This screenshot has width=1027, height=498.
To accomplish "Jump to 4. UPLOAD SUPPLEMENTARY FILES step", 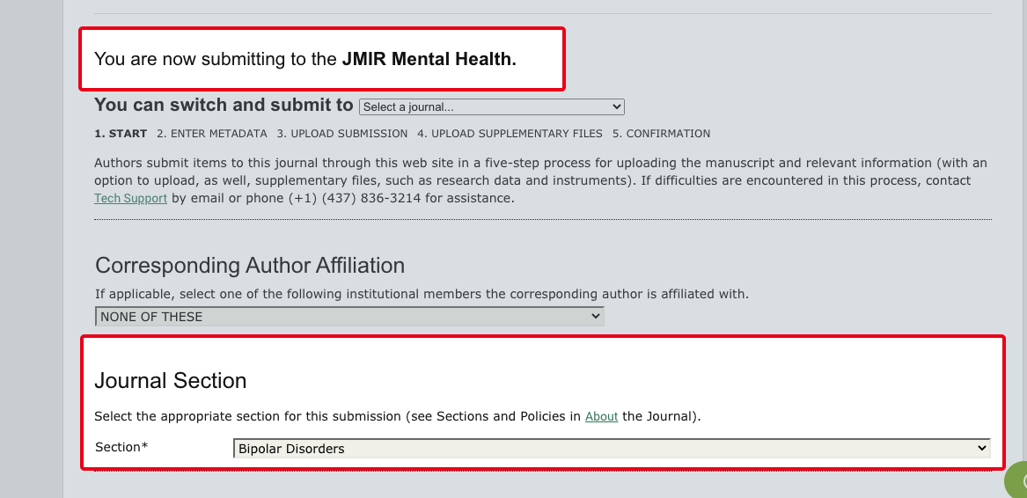I will click(x=510, y=134).
